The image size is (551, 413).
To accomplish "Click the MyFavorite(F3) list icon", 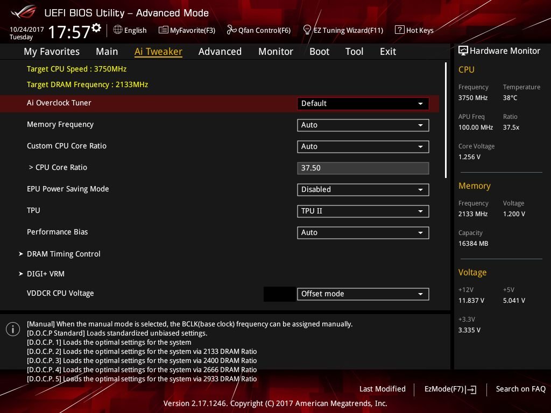I will click(164, 30).
